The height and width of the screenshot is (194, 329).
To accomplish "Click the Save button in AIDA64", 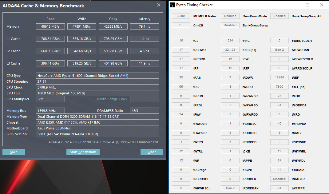I will point(14,152).
